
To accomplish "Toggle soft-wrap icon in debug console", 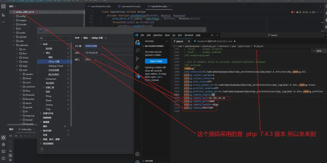I will point(10,151).
